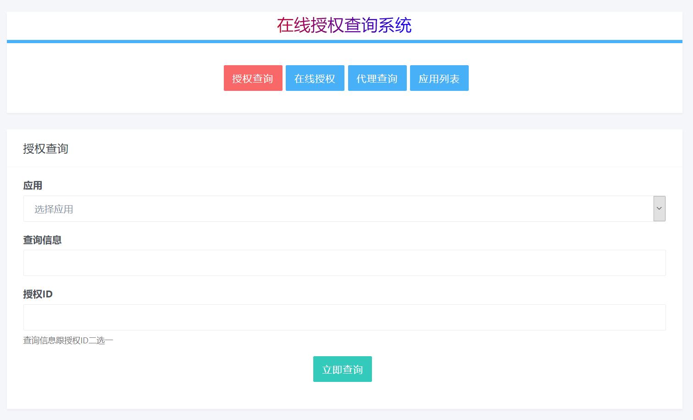
Task: Click the 查询信息 input field
Action: coord(344,263)
